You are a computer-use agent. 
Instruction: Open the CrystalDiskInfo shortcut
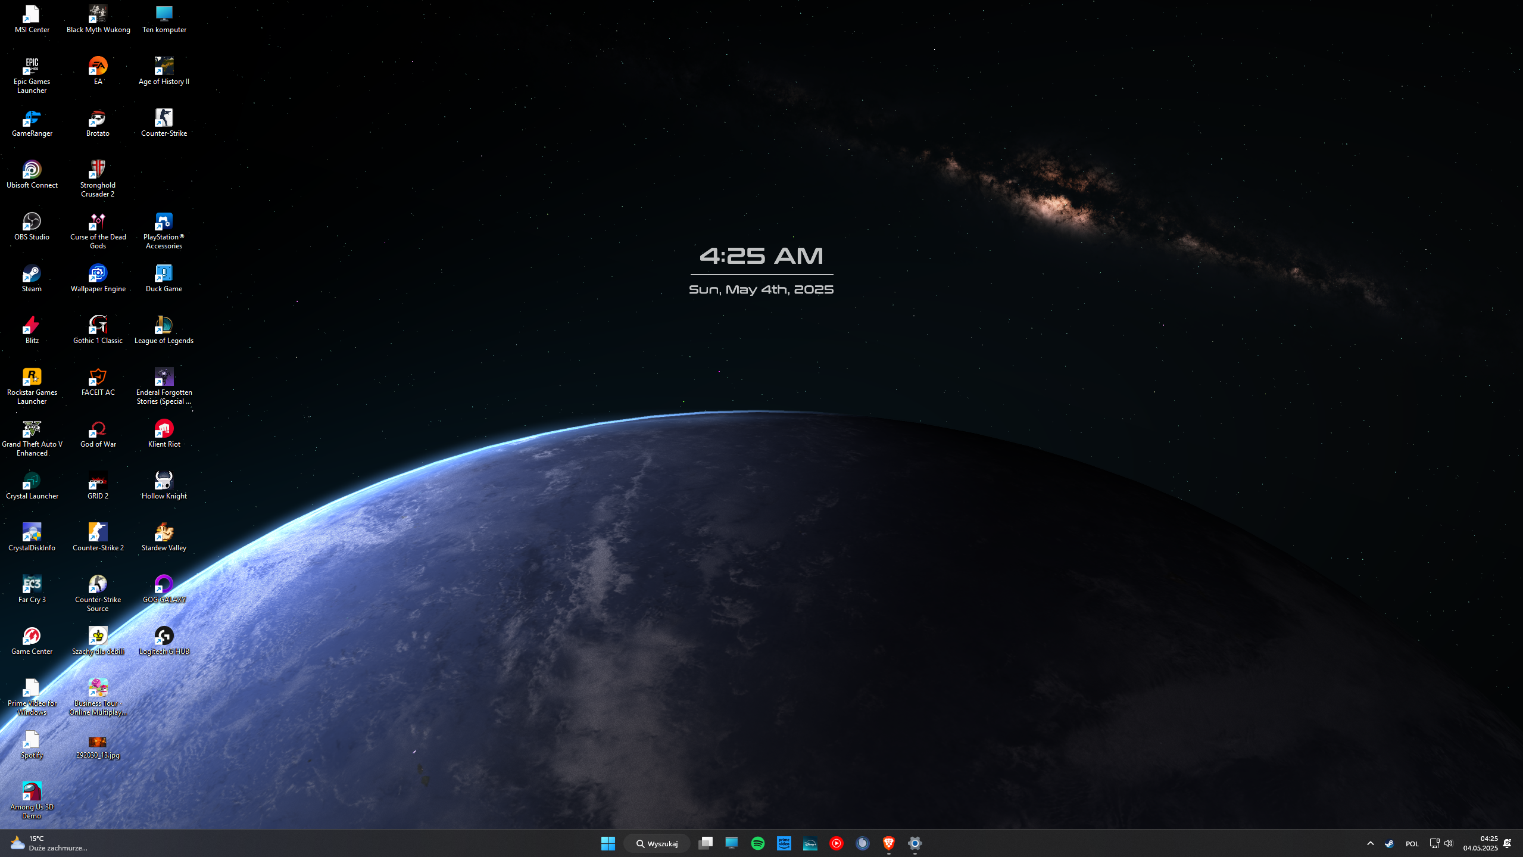coord(32,537)
